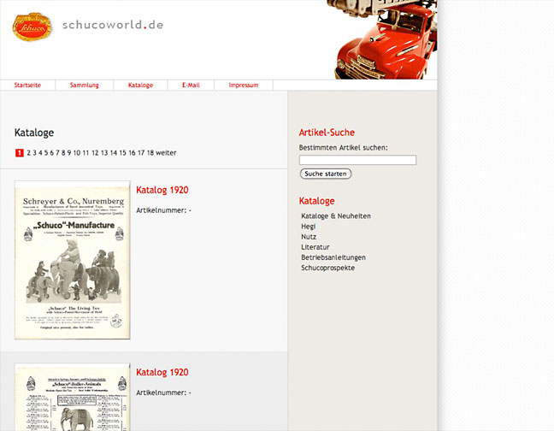The width and height of the screenshot is (554, 431).
Task: Go to catalog page 8
Action: (x=63, y=153)
